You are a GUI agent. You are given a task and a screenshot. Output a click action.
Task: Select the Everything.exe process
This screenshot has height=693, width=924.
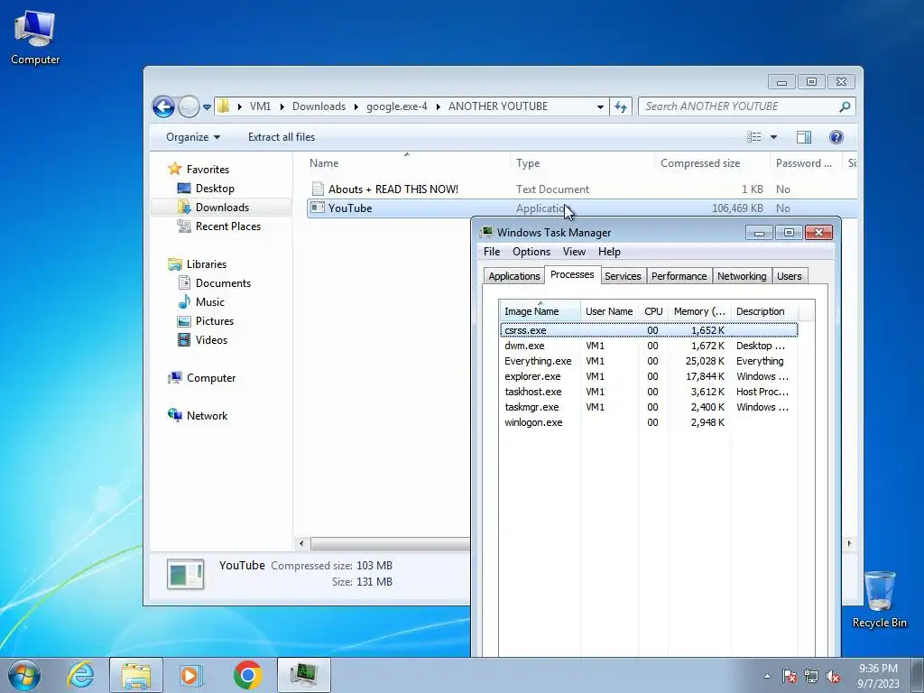pos(648,361)
